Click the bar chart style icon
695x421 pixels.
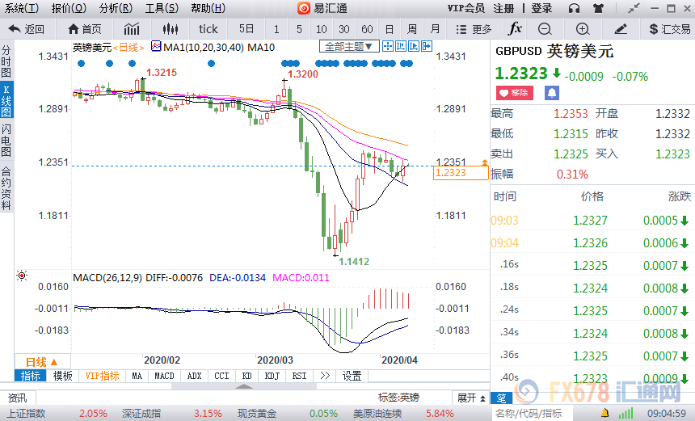click(x=132, y=29)
